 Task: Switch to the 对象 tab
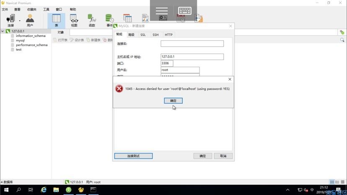point(61,32)
